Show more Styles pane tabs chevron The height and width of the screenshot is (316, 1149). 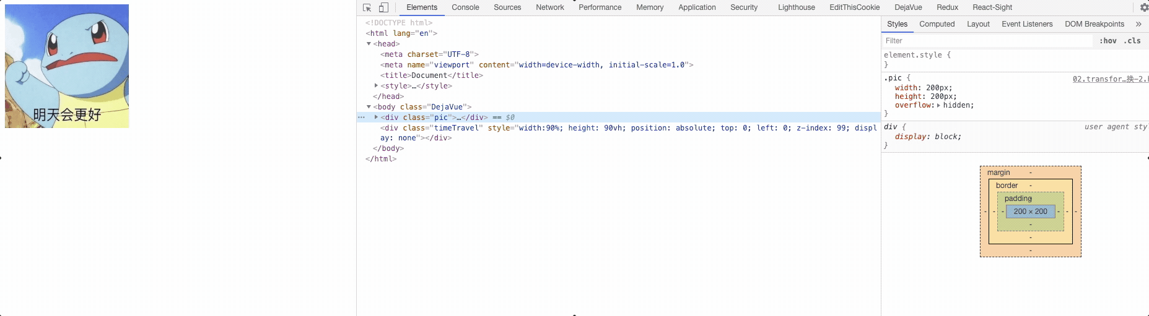(1138, 24)
